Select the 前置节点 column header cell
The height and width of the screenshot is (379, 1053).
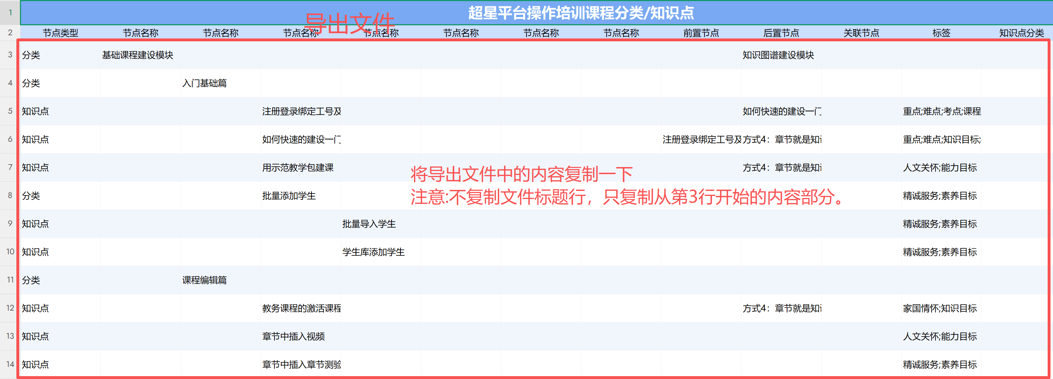701,33
